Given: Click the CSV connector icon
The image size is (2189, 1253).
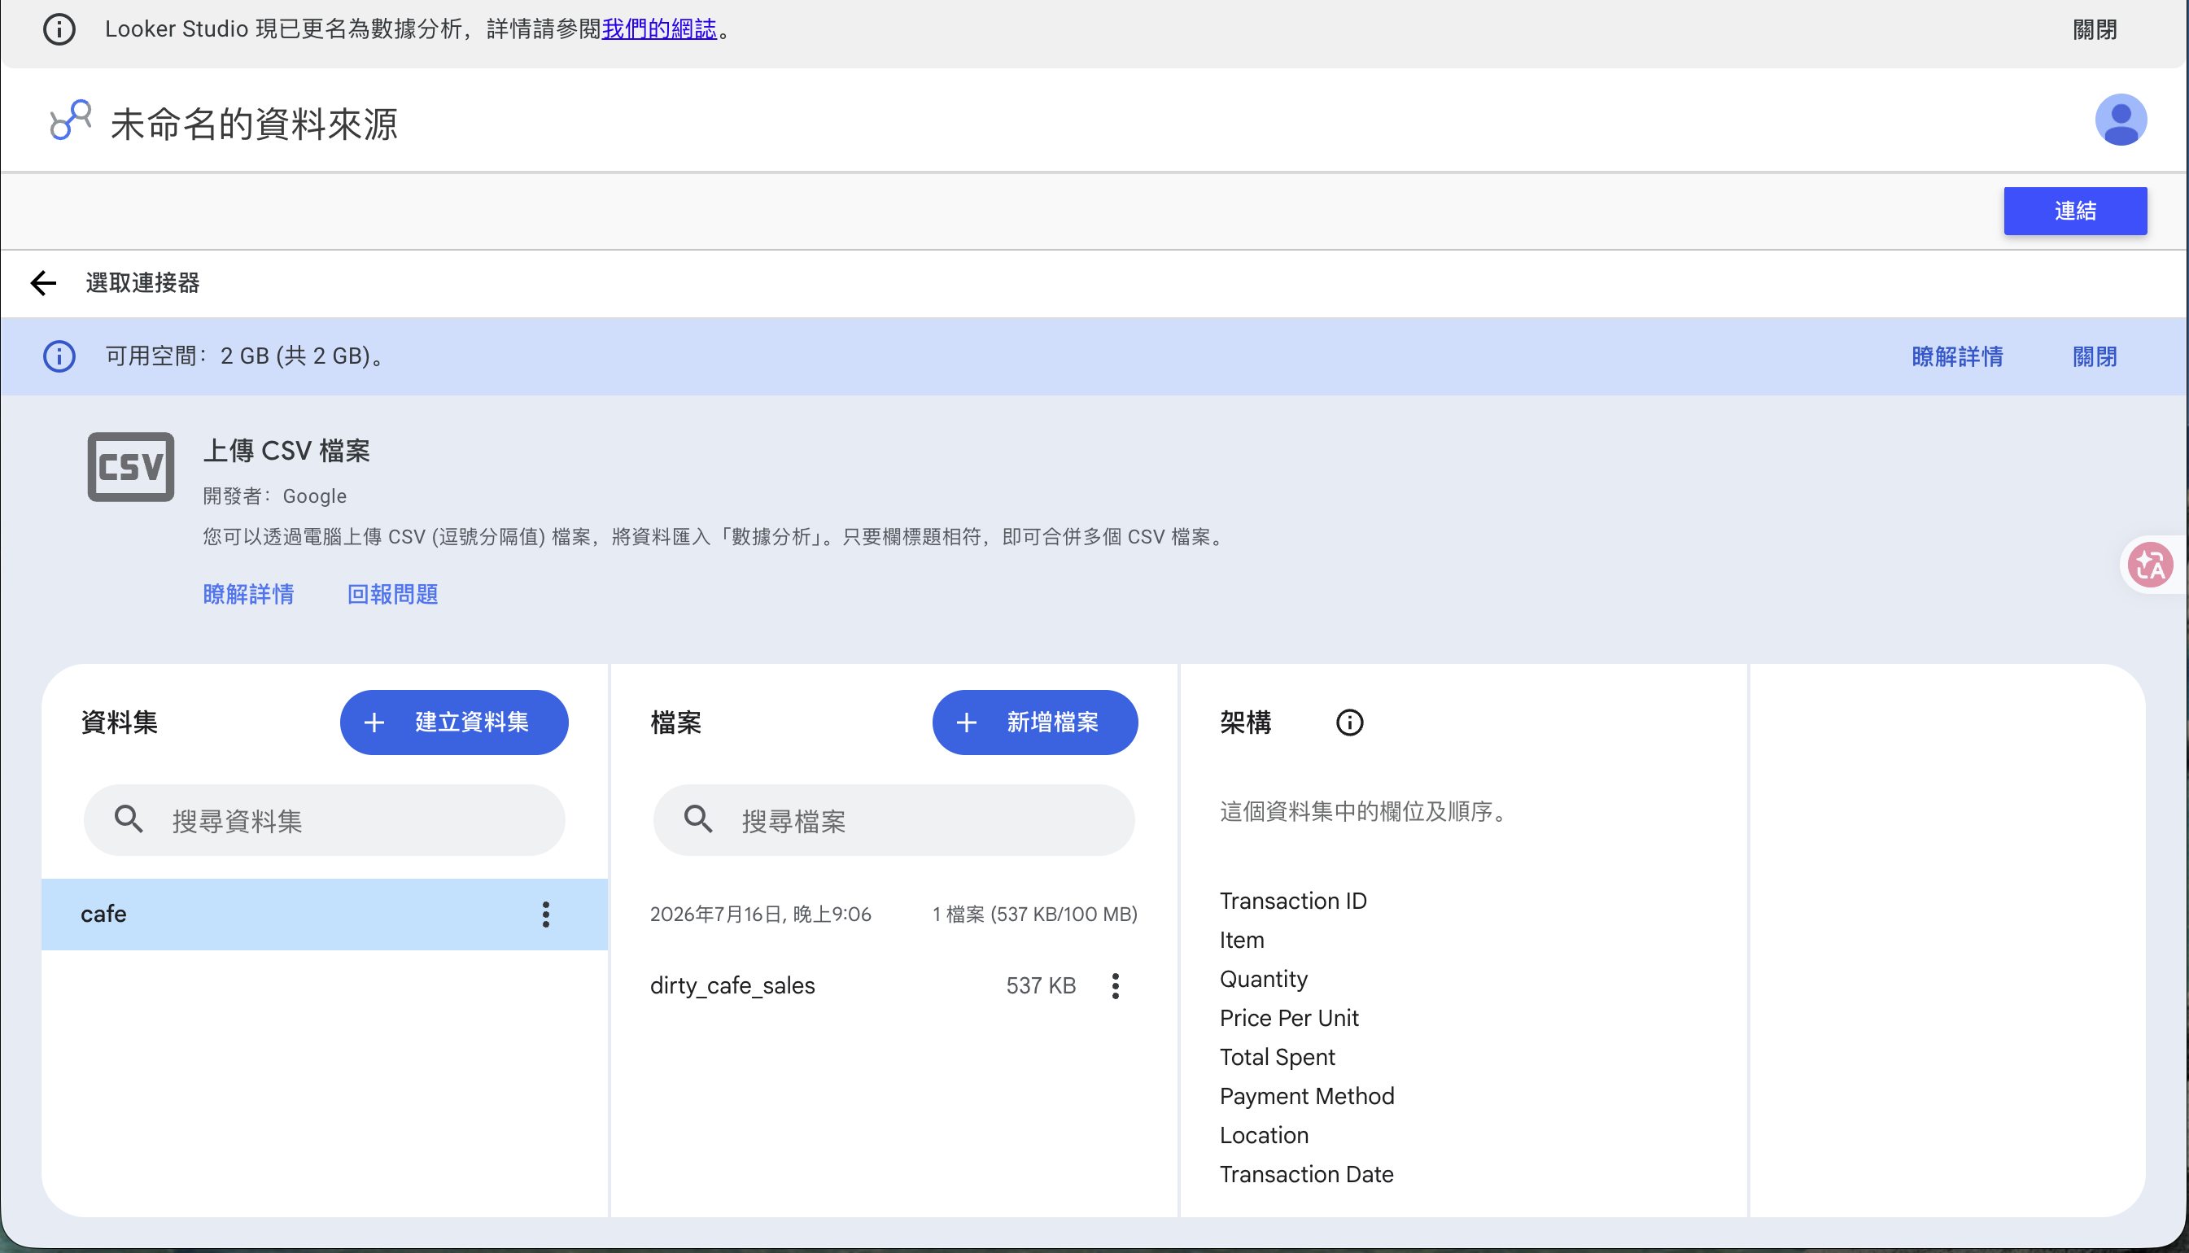Looking at the screenshot, I should (131, 466).
